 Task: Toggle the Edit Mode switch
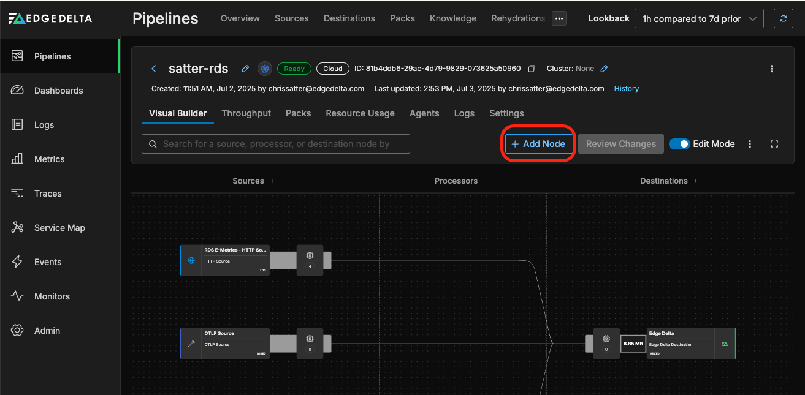pos(679,144)
